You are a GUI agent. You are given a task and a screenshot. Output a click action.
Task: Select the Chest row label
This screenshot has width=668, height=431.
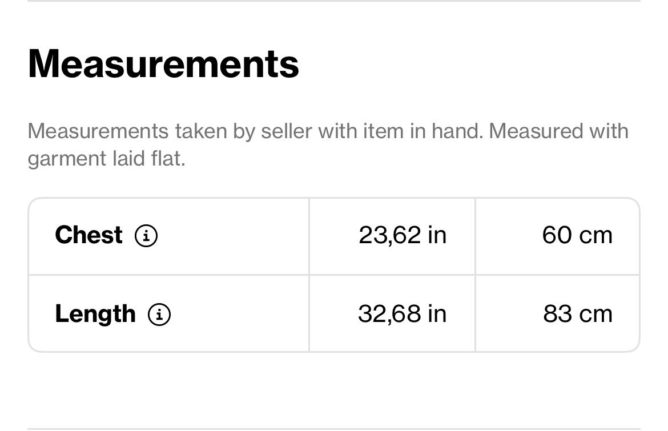point(88,235)
